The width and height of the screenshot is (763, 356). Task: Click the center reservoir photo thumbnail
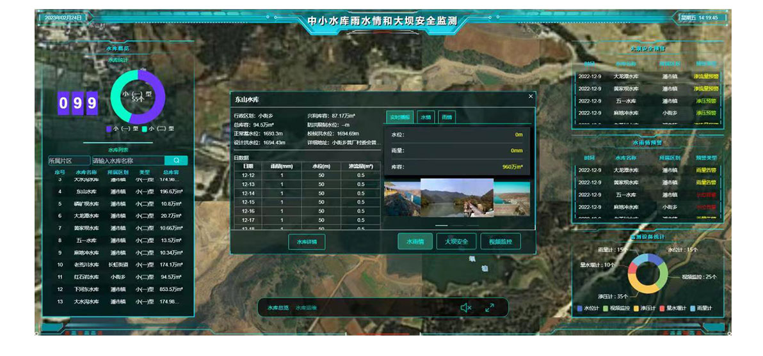tap(456, 197)
